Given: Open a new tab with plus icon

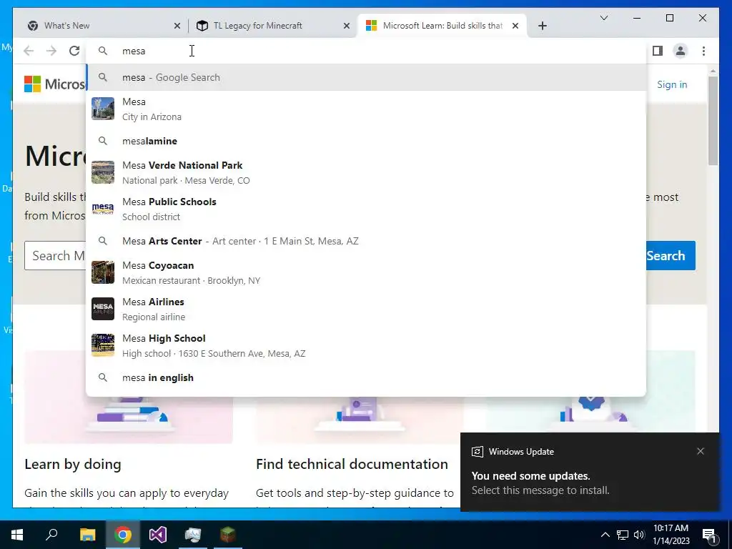Looking at the screenshot, I should (x=542, y=26).
